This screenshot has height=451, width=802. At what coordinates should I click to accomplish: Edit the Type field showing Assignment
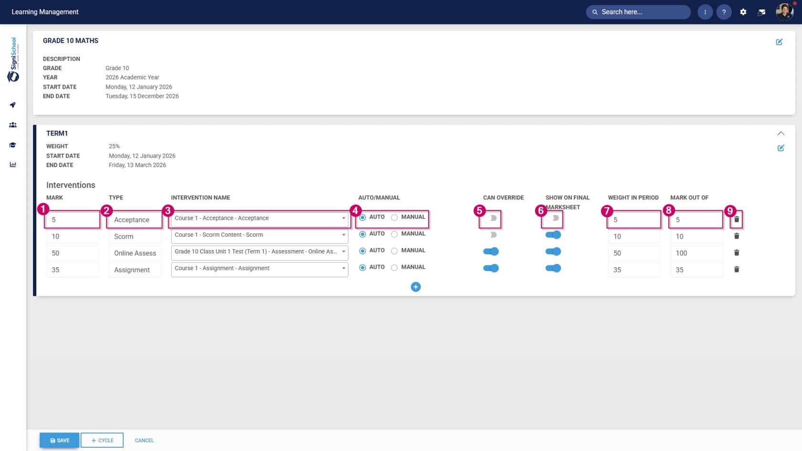click(135, 270)
